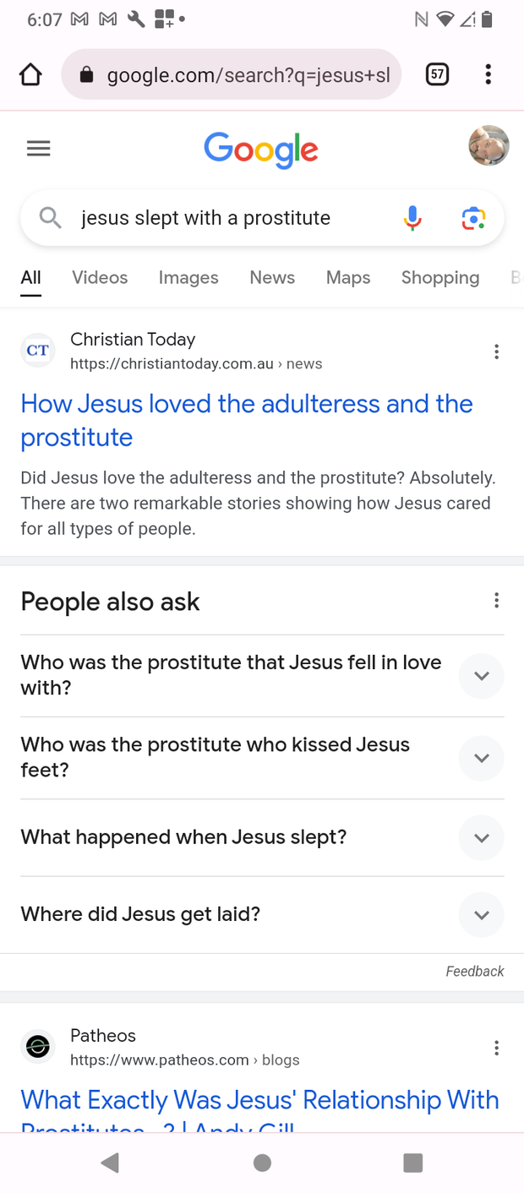Screen dimensions: 524x1193
Task: Open the Patheos result options menu
Action: [496, 1049]
